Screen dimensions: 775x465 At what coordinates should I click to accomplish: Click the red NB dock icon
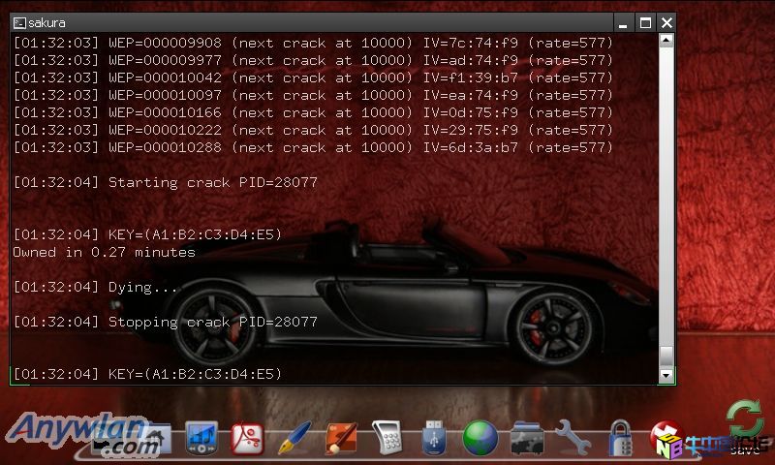point(666,439)
